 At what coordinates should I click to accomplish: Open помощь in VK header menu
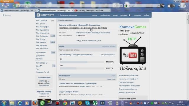pos(137,15)
